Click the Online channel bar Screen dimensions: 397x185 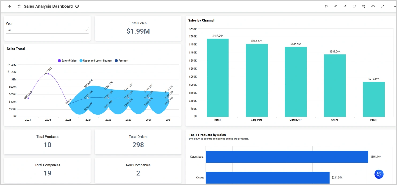(x=335, y=86)
